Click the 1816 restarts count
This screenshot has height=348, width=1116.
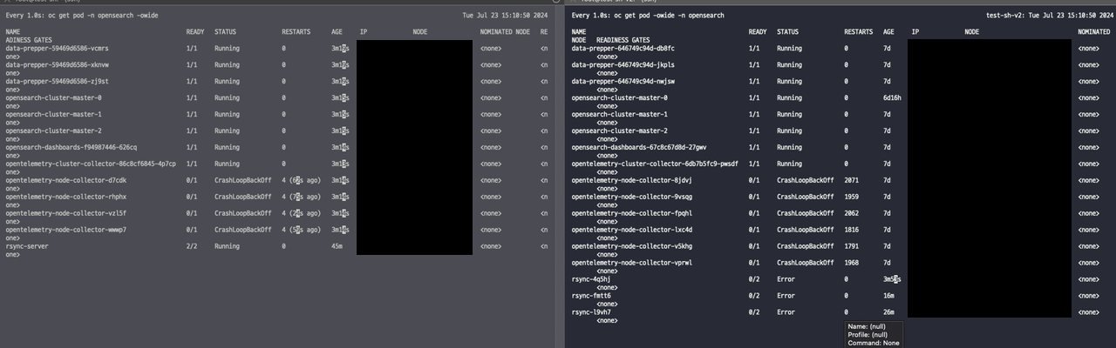(x=851, y=231)
